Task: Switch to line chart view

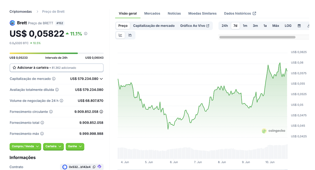Action: 120,35
